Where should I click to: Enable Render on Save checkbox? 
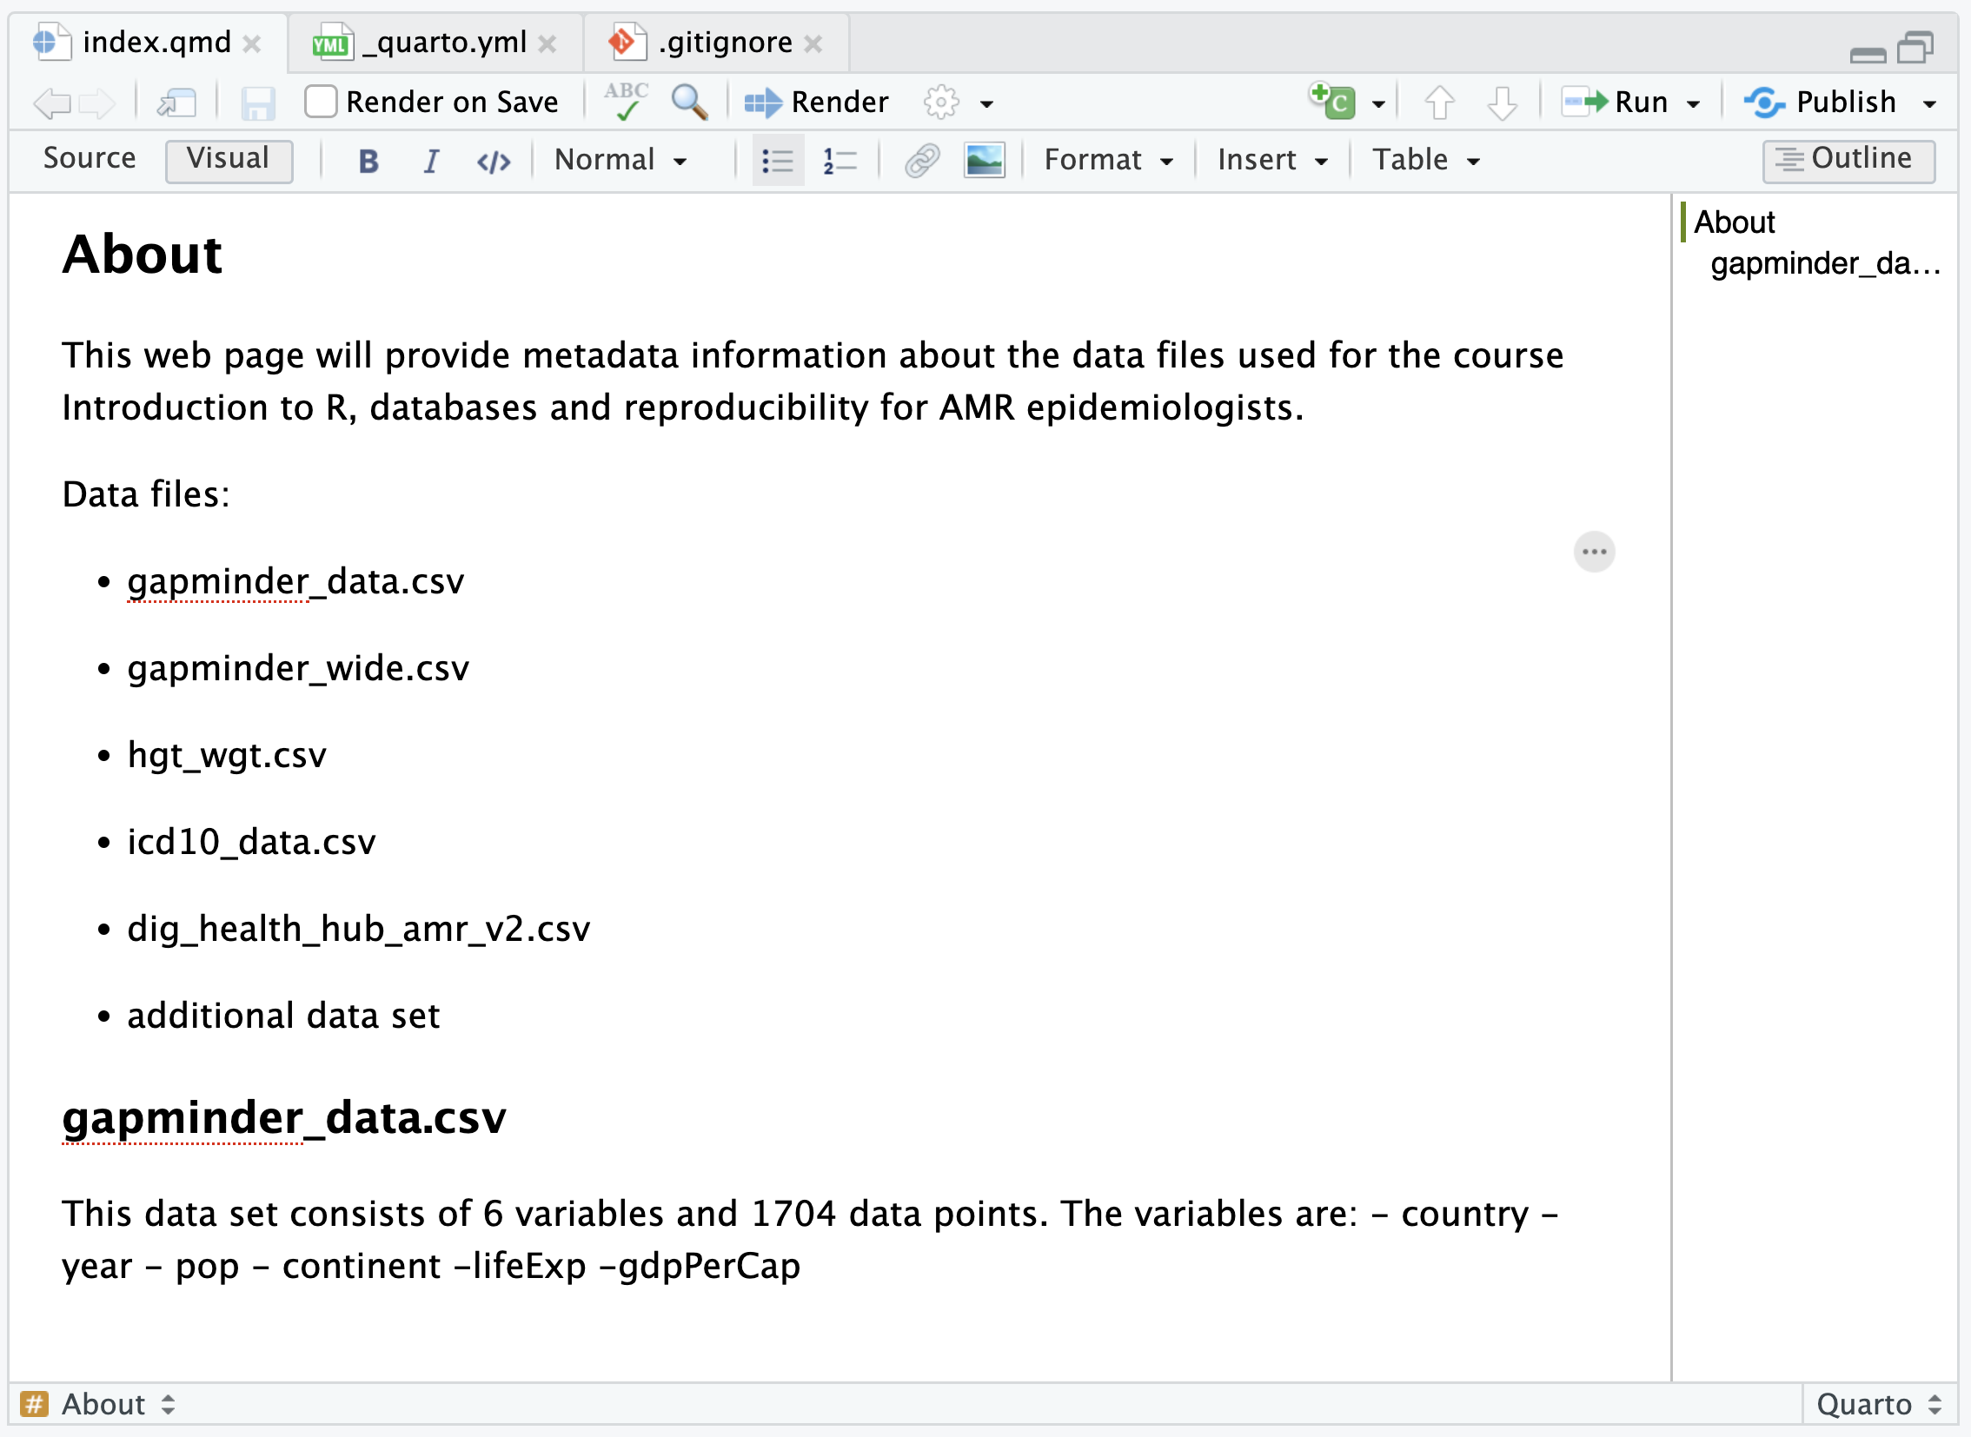coord(321,102)
